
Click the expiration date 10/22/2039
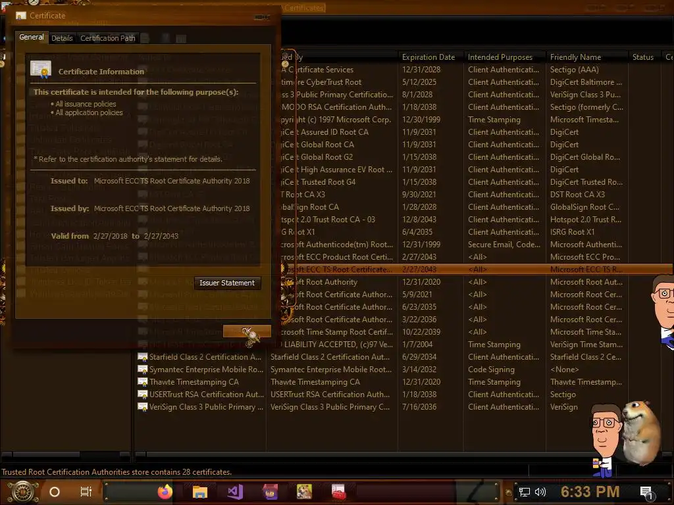point(421,332)
